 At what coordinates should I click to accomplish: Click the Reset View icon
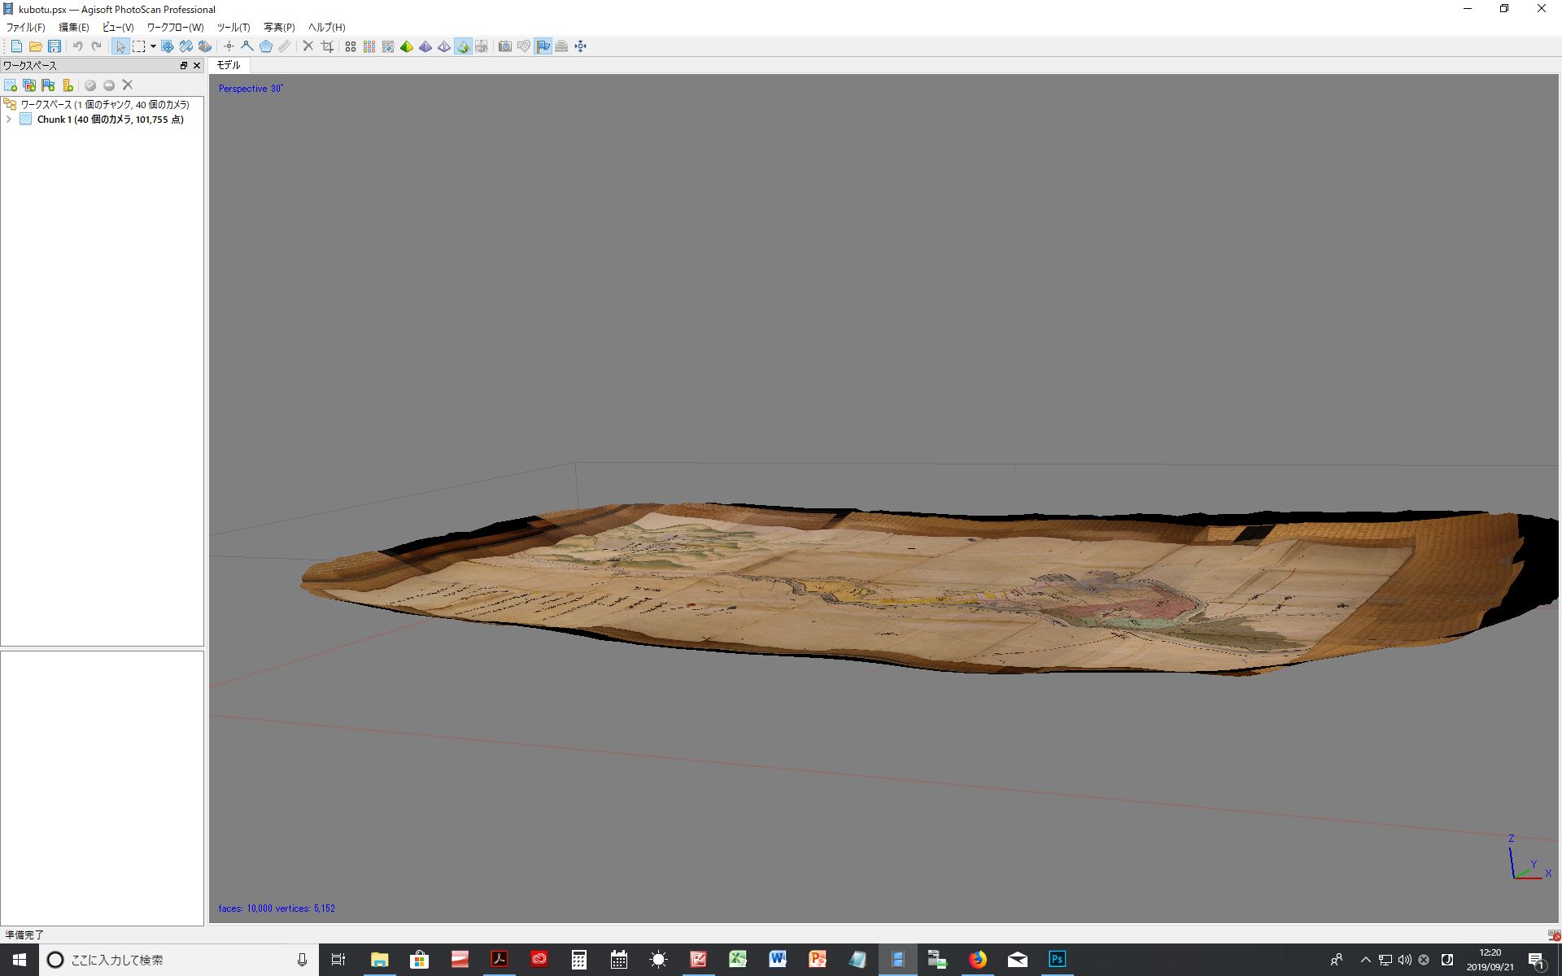pos(580,46)
